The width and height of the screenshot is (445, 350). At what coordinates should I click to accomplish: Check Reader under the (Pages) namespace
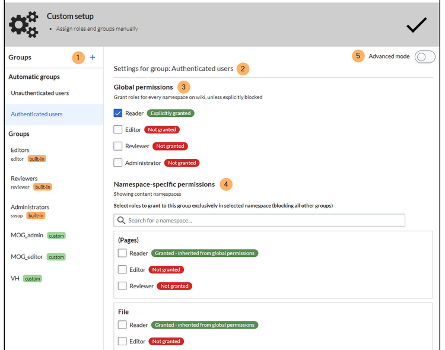(x=122, y=253)
